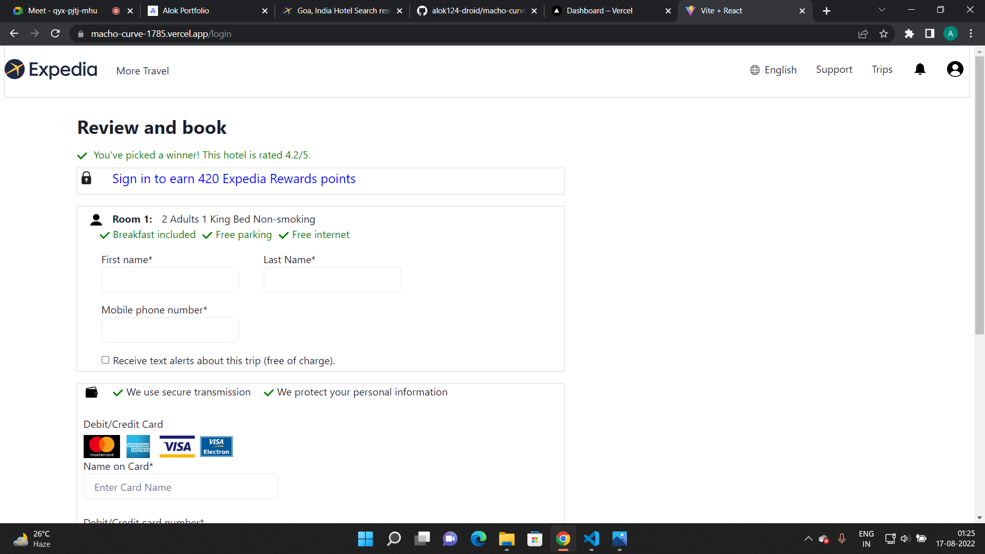Select the Mastercard card logo
The width and height of the screenshot is (985, 554).
click(x=102, y=446)
